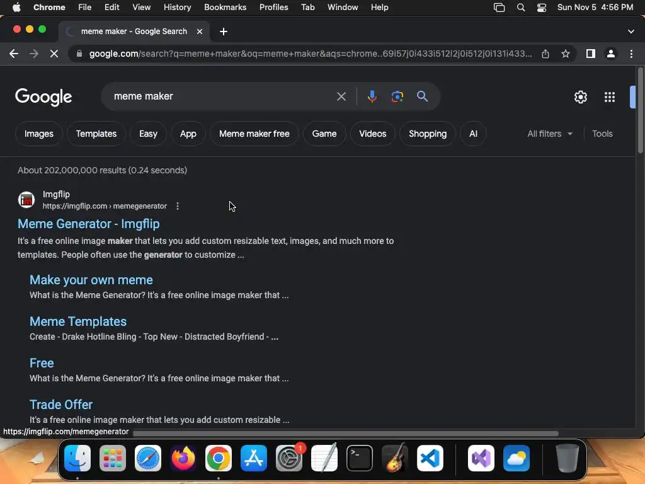Click the magnifier search button in search box
The height and width of the screenshot is (484, 645).
point(422,96)
